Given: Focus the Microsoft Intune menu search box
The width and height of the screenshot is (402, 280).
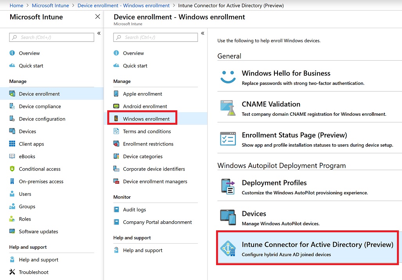Looking at the screenshot, I should pos(52,37).
